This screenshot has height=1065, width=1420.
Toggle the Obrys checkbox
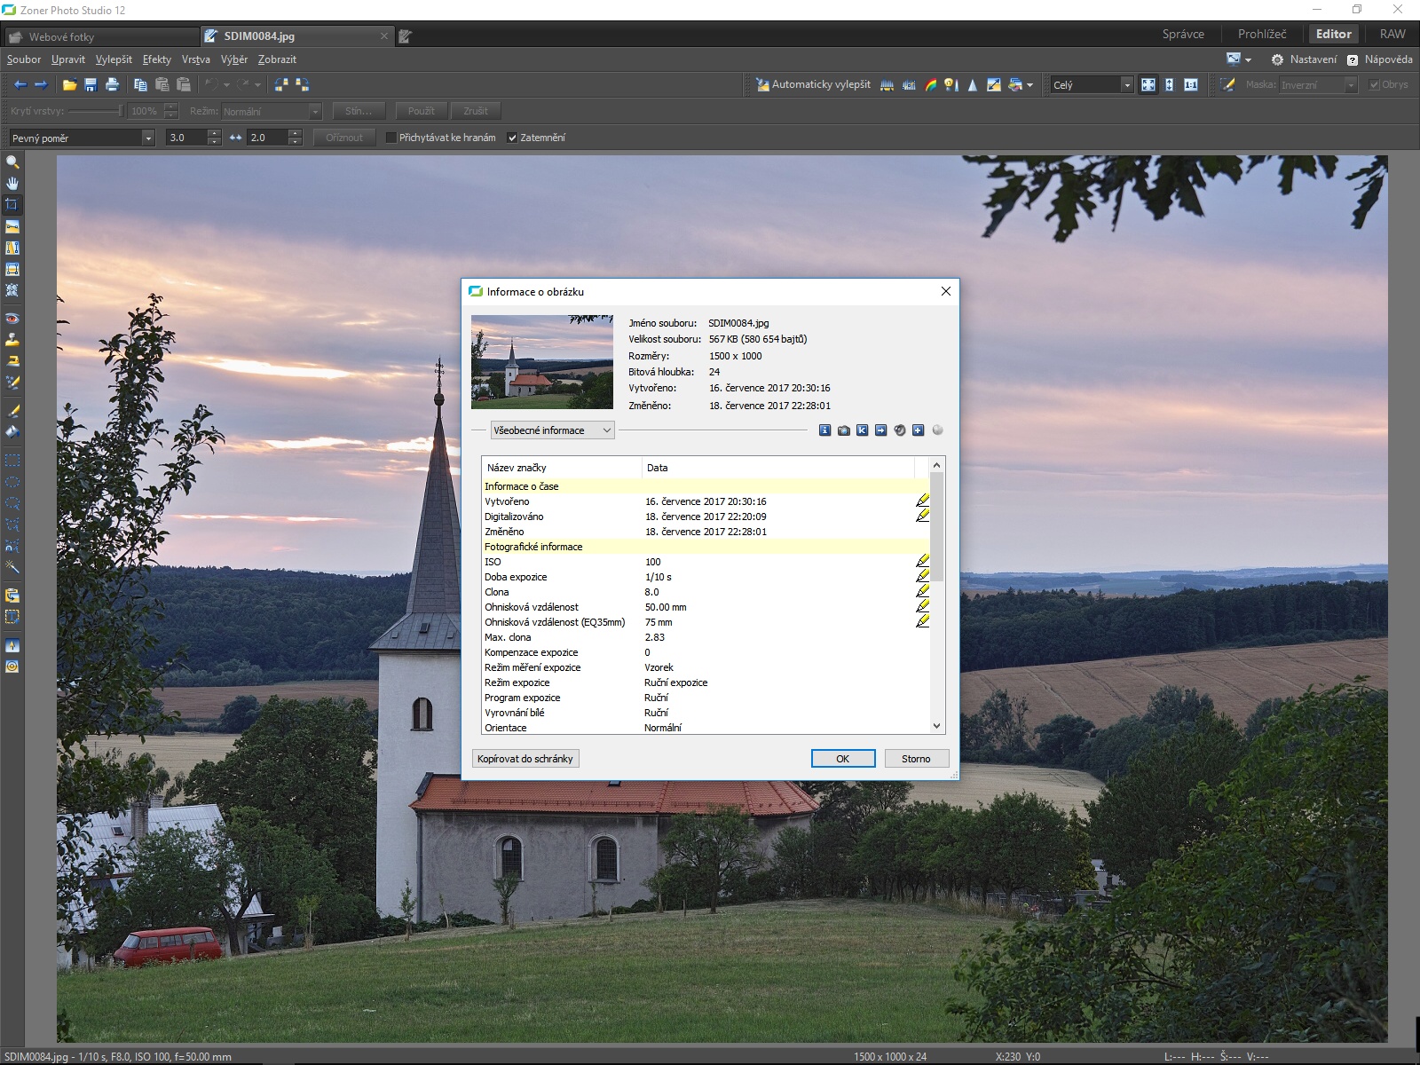[x=1375, y=85]
